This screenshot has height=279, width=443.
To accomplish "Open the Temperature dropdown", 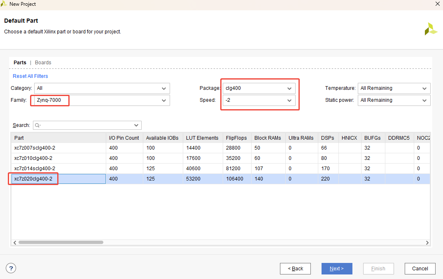I will click(394, 88).
